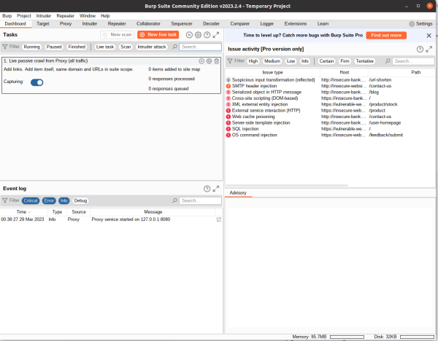Viewport: 438px width, 341px height.
Task: Open Event log help icon
Action: (207, 189)
